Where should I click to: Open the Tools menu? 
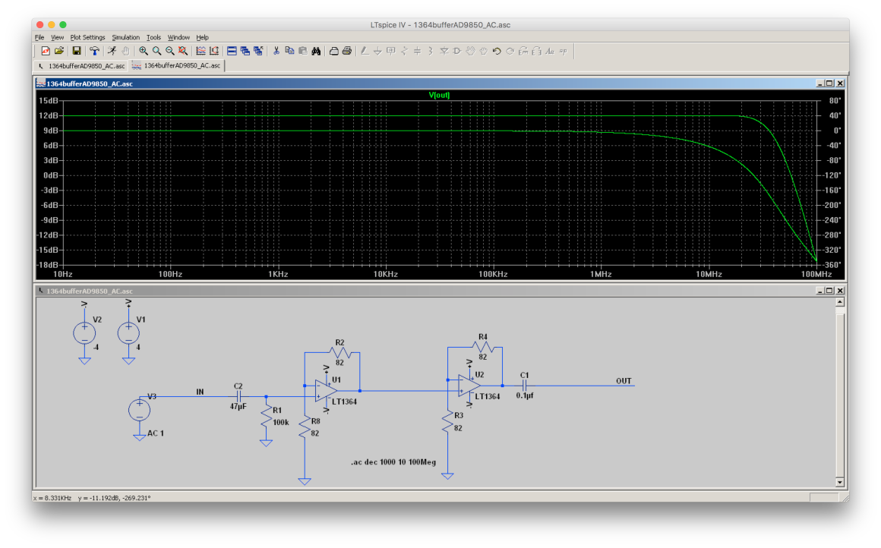pos(154,38)
